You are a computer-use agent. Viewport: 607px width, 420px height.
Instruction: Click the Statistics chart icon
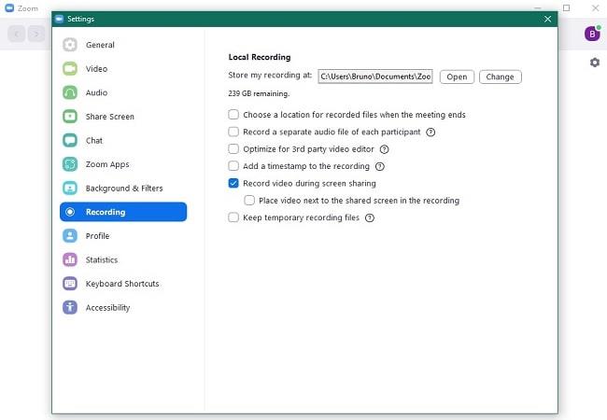[70, 259]
